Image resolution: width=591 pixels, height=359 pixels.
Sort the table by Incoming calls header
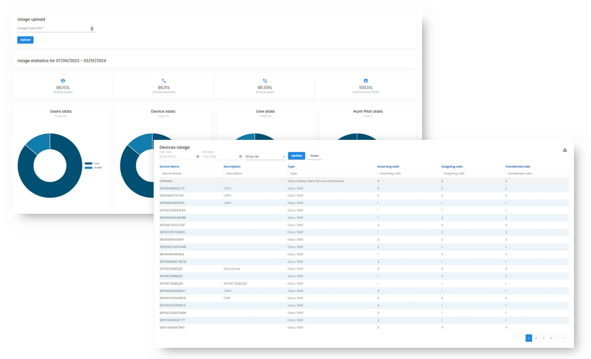[x=389, y=167]
